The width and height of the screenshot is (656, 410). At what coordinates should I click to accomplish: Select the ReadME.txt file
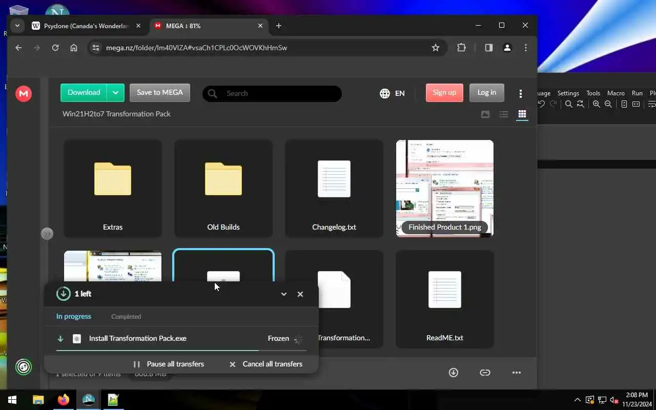(445, 299)
